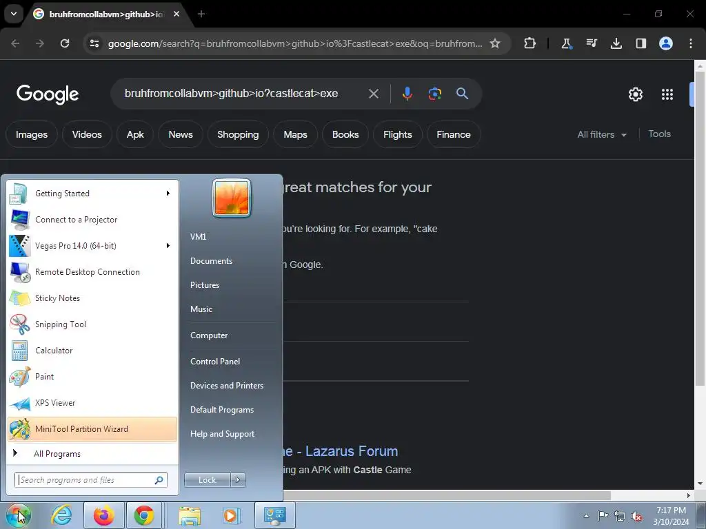Click the network tray icon
Image resolution: width=706 pixels, height=529 pixels.
[620, 516]
